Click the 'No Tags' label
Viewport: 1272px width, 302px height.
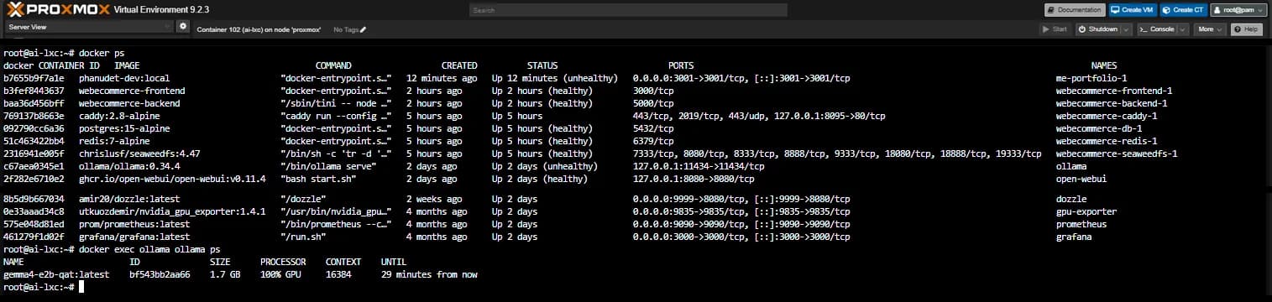[345, 29]
